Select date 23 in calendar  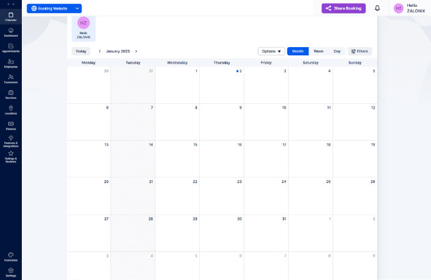(x=222, y=196)
